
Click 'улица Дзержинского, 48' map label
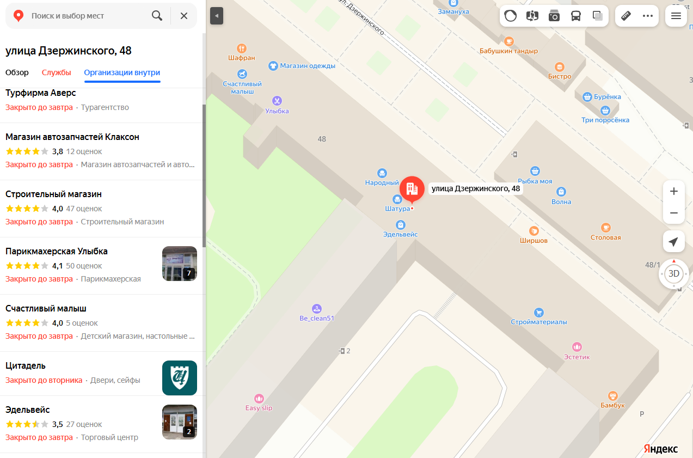pos(476,188)
